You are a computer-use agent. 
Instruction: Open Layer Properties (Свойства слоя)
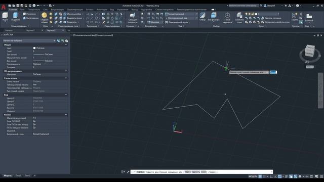(239, 18)
